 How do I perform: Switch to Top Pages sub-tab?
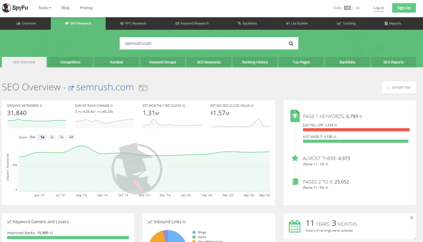[x=301, y=62]
